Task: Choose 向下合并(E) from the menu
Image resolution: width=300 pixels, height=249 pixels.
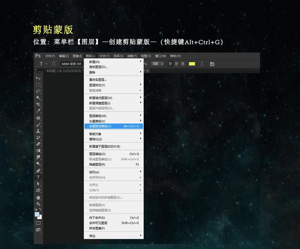Action: (114, 217)
